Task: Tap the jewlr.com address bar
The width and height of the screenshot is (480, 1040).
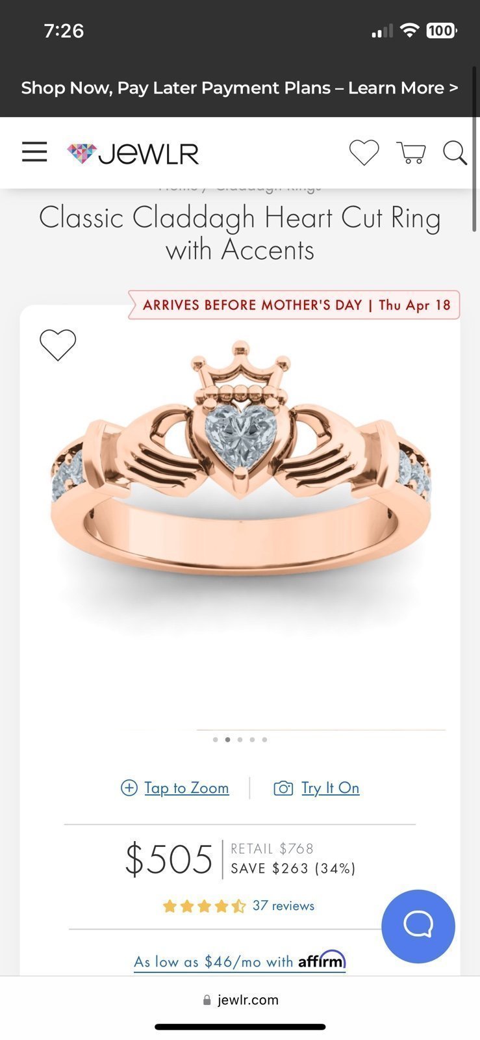Action: point(240,1000)
